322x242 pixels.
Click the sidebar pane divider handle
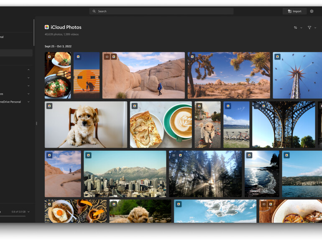[36, 124]
